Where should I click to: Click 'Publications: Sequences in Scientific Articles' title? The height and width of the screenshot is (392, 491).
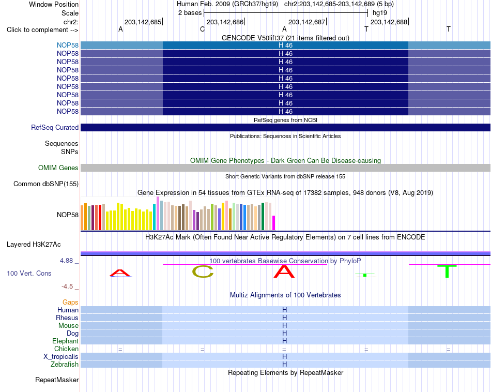[x=285, y=136]
